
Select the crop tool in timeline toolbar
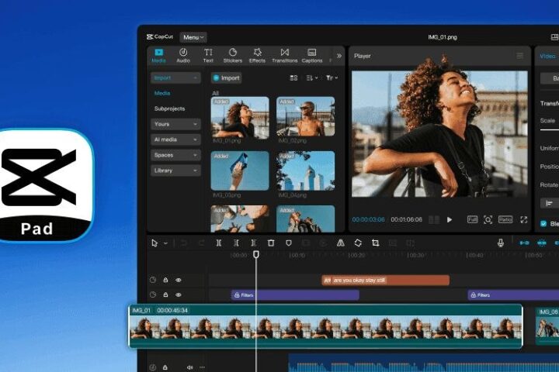(x=376, y=243)
